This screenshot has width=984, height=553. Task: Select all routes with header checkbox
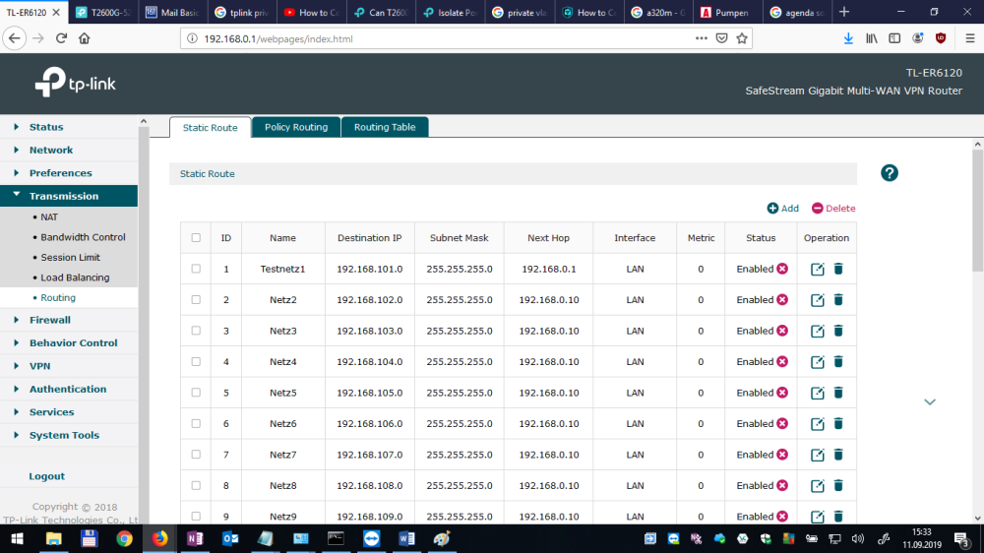pos(196,238)
